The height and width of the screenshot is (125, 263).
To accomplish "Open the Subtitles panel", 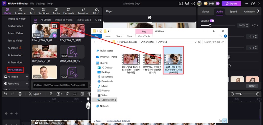I will point(44,11).
